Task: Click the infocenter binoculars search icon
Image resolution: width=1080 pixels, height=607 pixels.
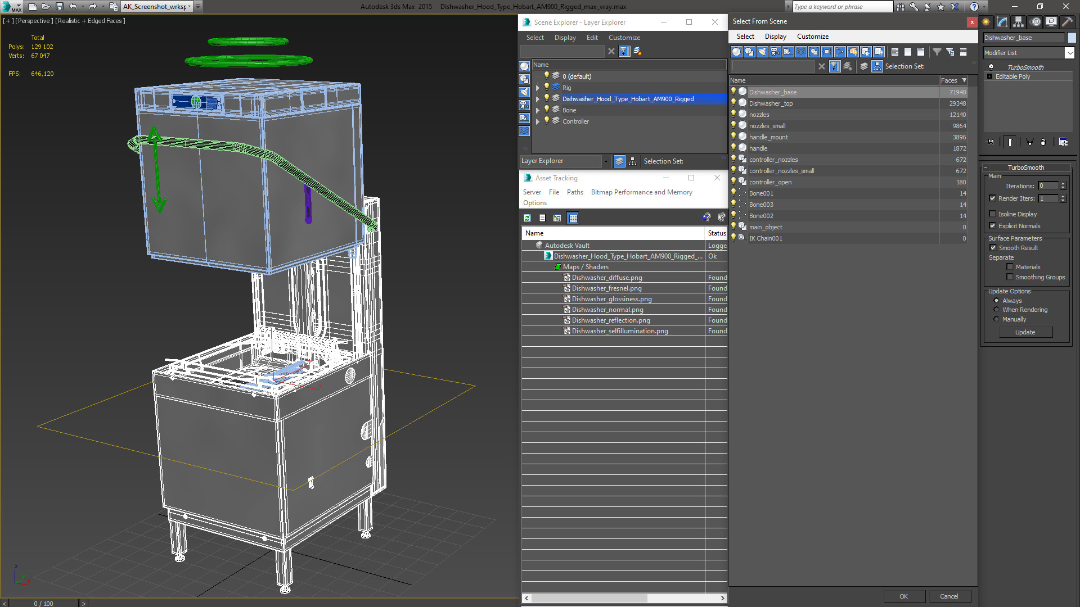Action: pos(901,7)
